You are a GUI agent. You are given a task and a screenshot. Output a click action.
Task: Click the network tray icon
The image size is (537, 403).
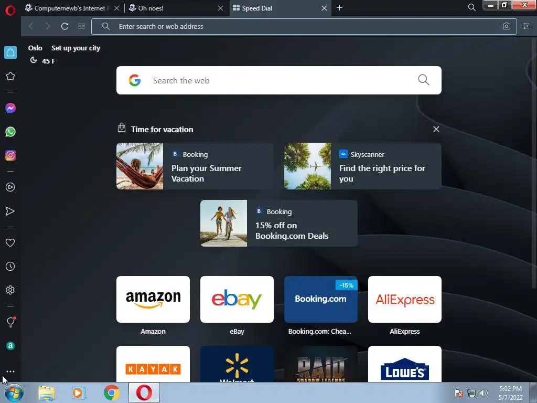coord(471,393)
